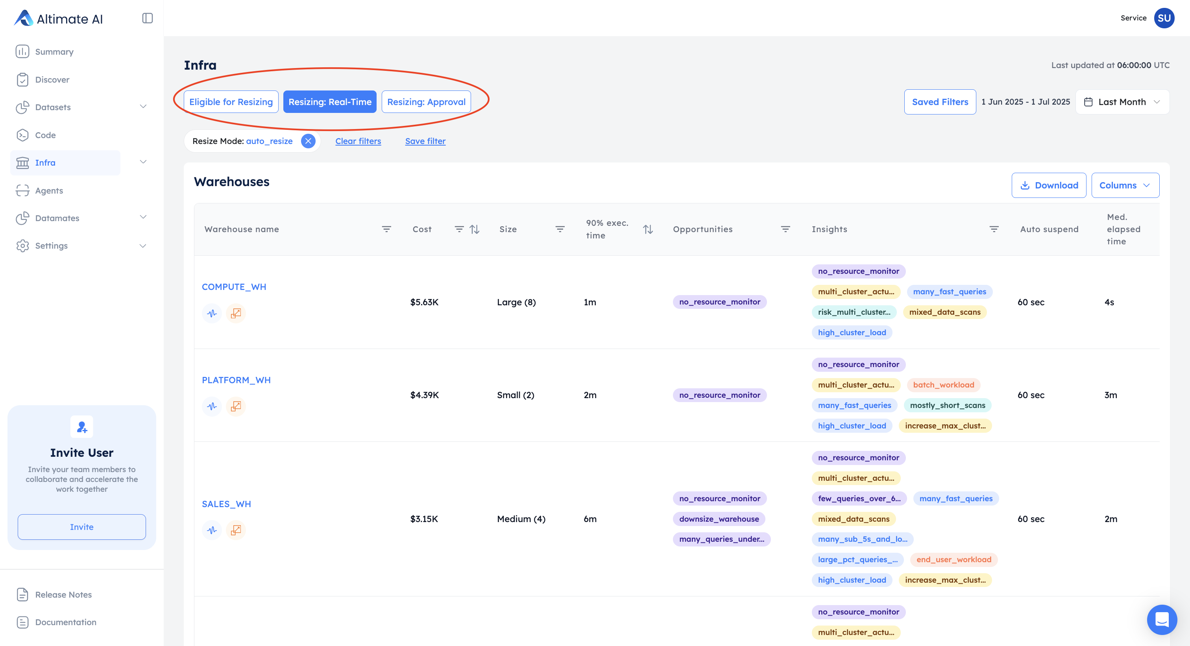Click the Invite button
This screenshot has height=646, width=1190.
pos(82,527)
